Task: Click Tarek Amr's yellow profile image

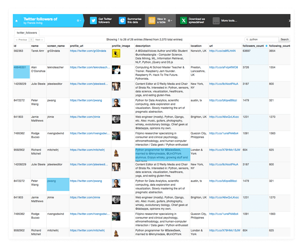Action: [x=116, y=53]
